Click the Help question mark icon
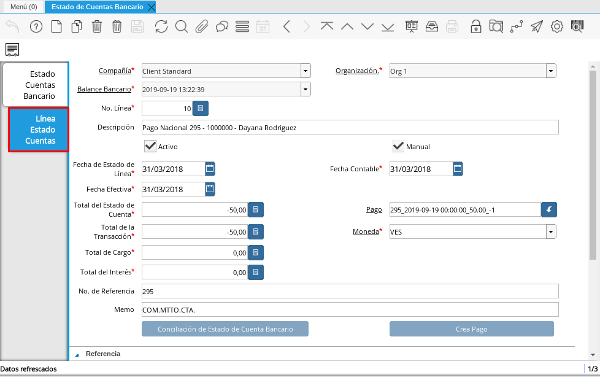The width and height of the screenshot is (600, 377). click(36, 26)
